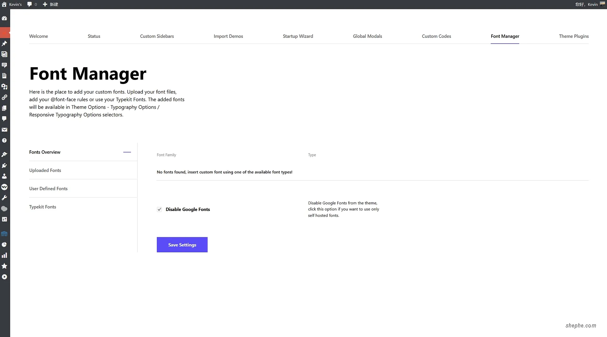Uncheck the Disable Google Fonts checkbox
Image resolution: width=607 pixels, height=337 pixels.
[159, 209]
